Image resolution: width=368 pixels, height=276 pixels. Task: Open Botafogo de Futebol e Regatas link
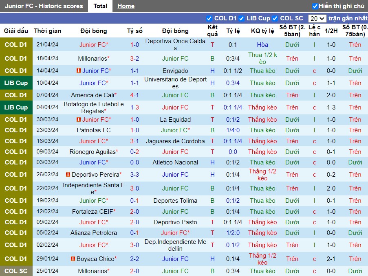(x=94, y=107)
